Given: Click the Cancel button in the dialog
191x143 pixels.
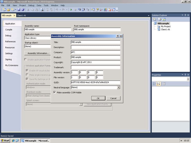Looking at the screenshot, I should (x=113, y=98).
